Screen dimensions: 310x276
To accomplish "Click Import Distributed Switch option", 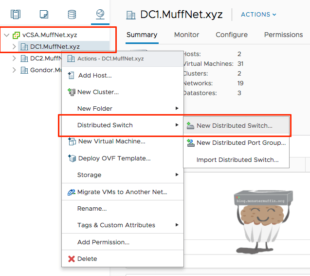I will [x=237, y=160].
